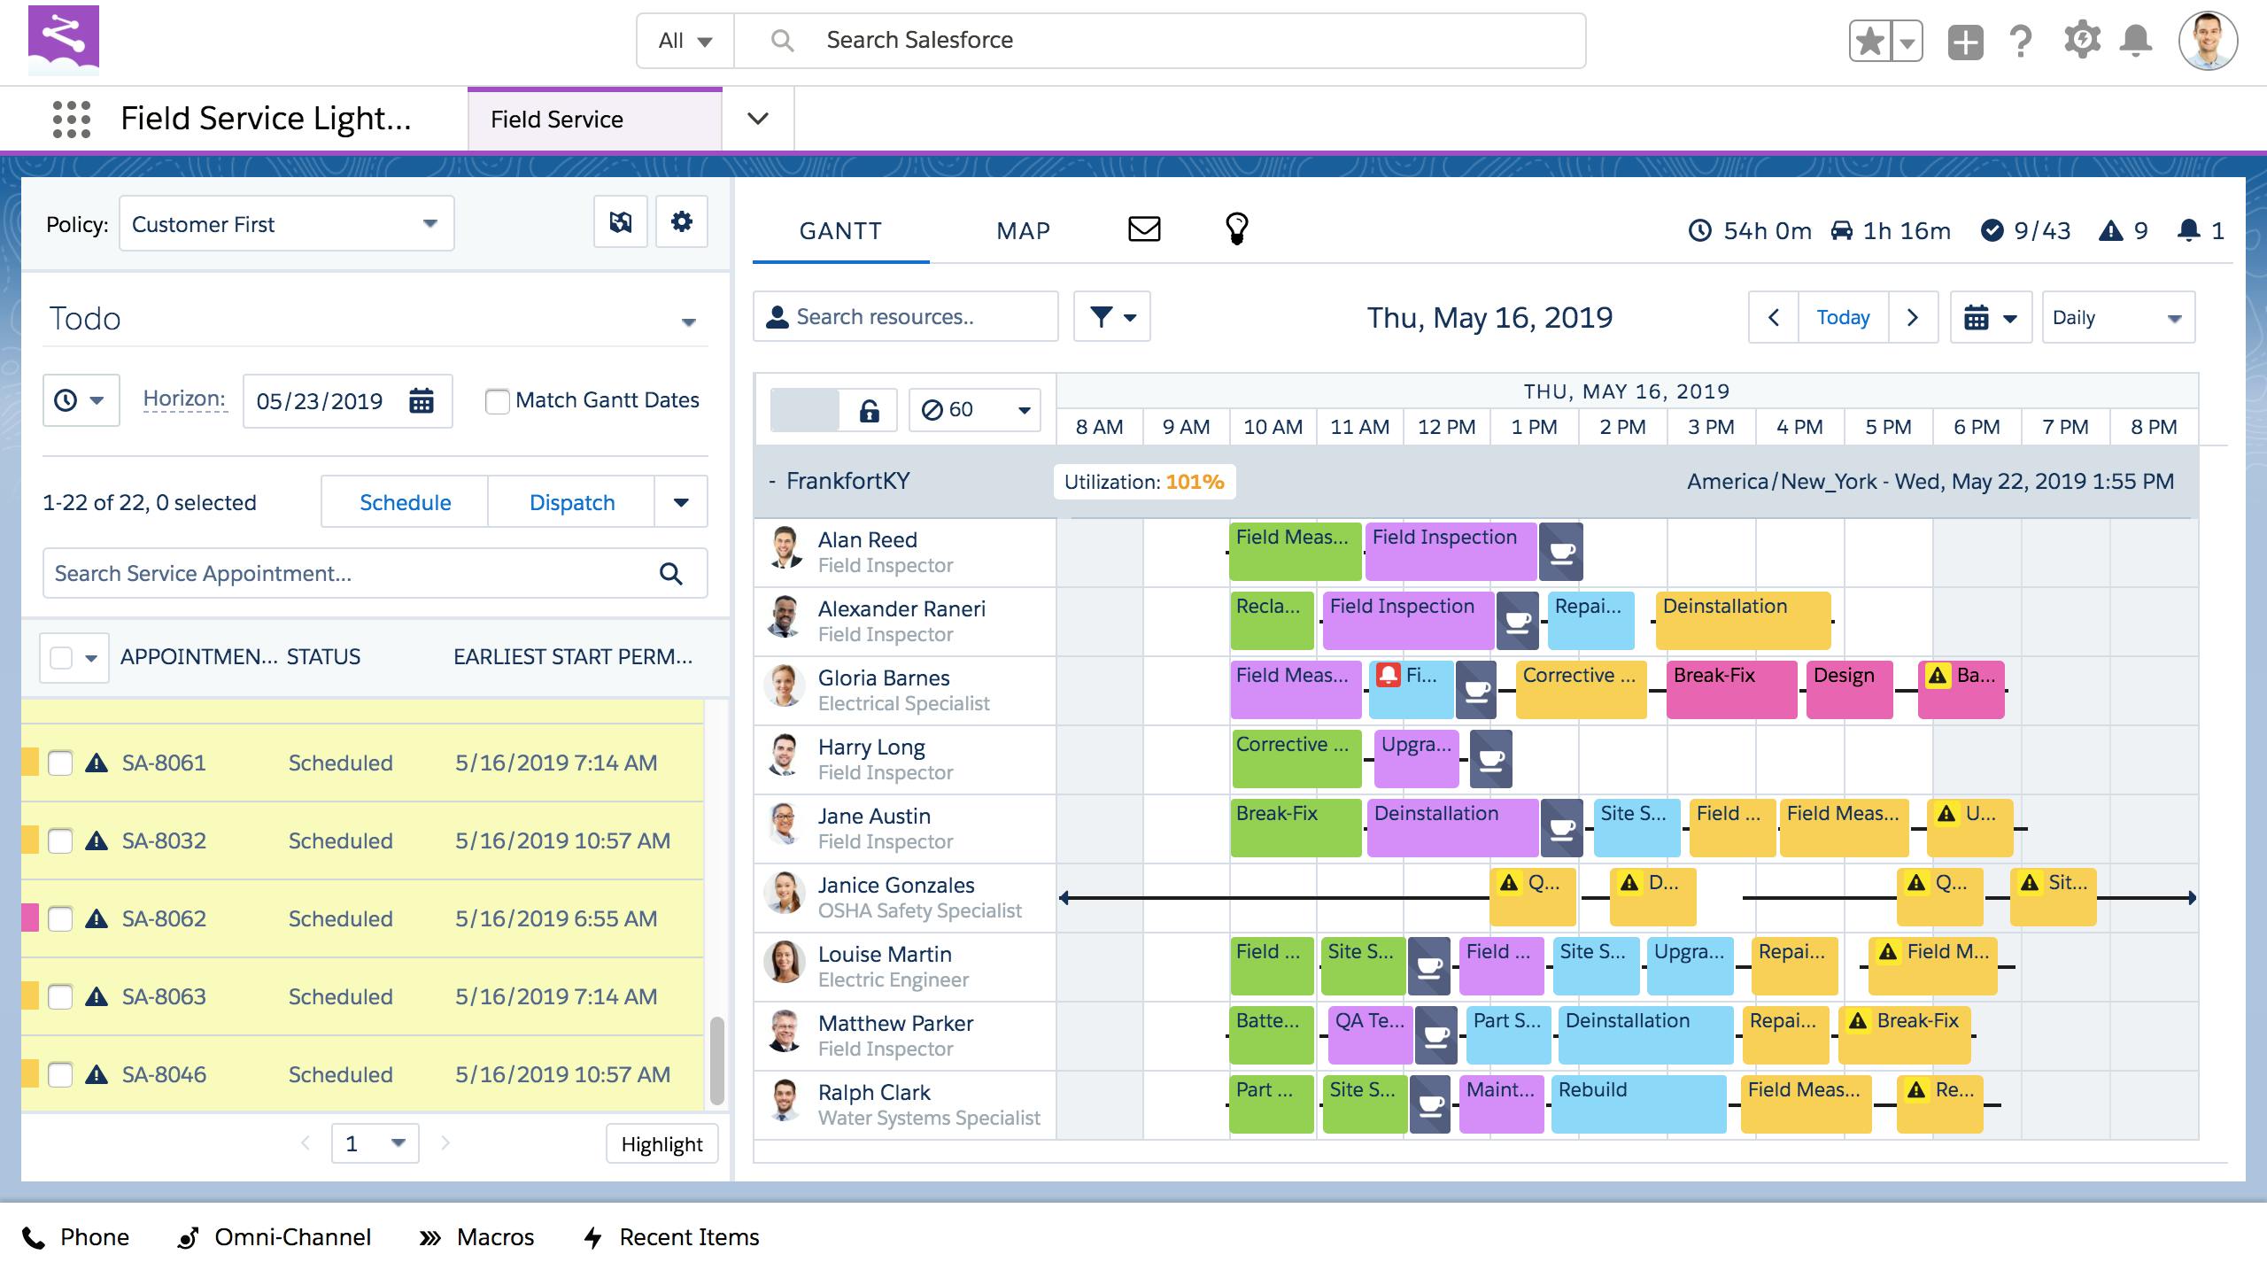Screen dimensions: 2267x1270
Task: Open the SA-8032 appointment link
Action: pos(164,840)
